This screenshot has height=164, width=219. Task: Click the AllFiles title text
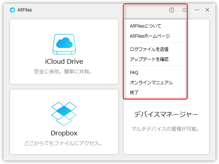pyautogui.click(x=25, y=10)
